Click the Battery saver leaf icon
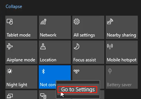This screenshot has height=99, width=141. (110, 71)
